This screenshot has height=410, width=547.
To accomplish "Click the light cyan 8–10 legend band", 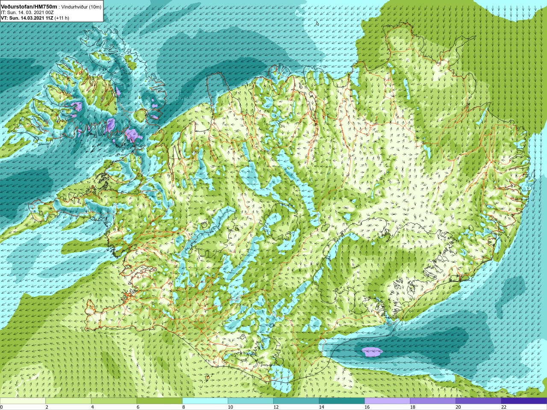I will (x=205, y=401).
